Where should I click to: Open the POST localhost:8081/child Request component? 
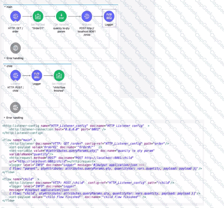coord(87,16)
